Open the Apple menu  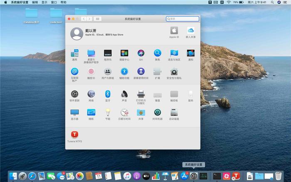click(5, 2)
